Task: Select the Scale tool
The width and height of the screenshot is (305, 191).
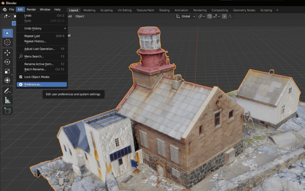Action: pos(7,71)
